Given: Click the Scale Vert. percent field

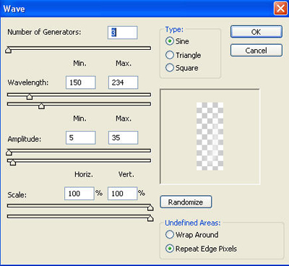Looking at the screenshot, I should [122, 194].
